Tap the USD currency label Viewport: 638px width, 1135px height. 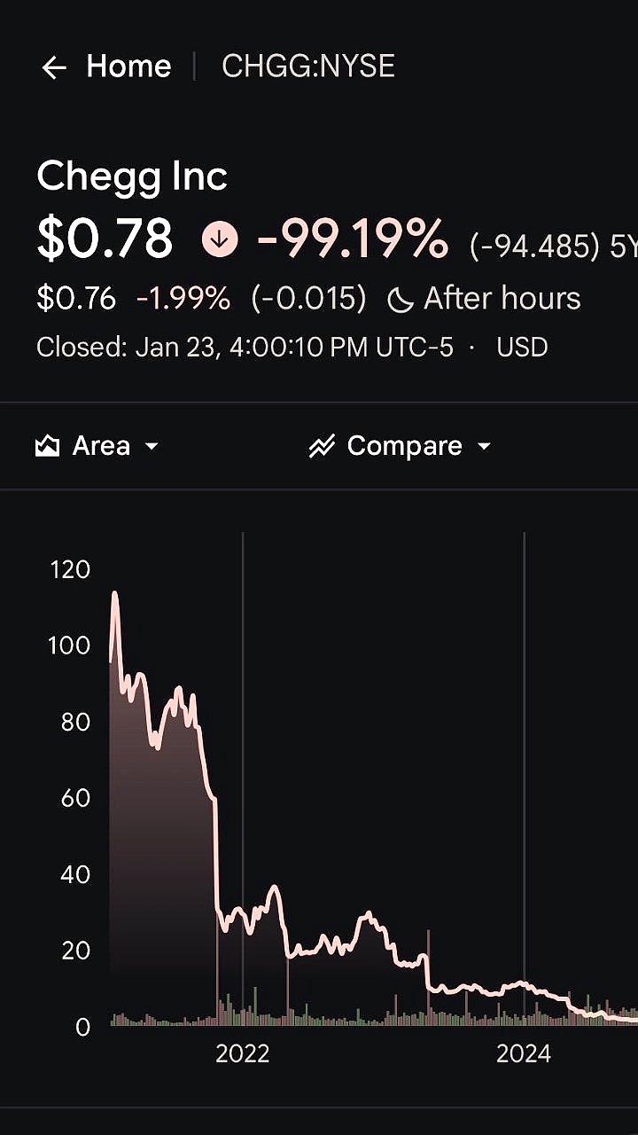522,347
